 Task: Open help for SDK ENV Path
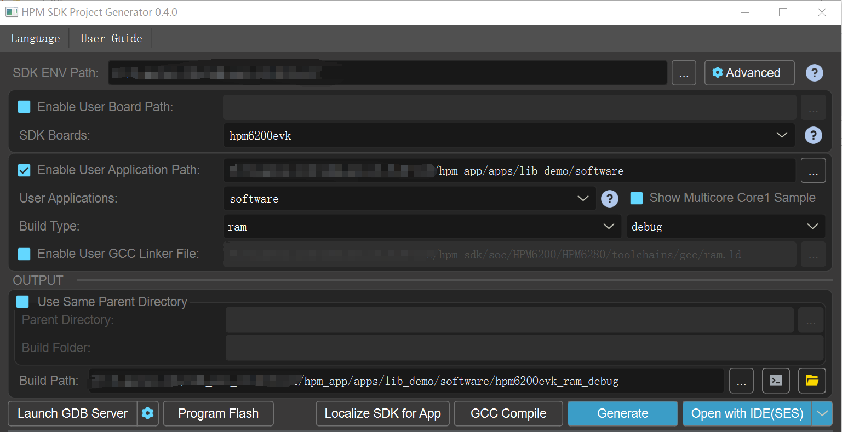point(814,73)
